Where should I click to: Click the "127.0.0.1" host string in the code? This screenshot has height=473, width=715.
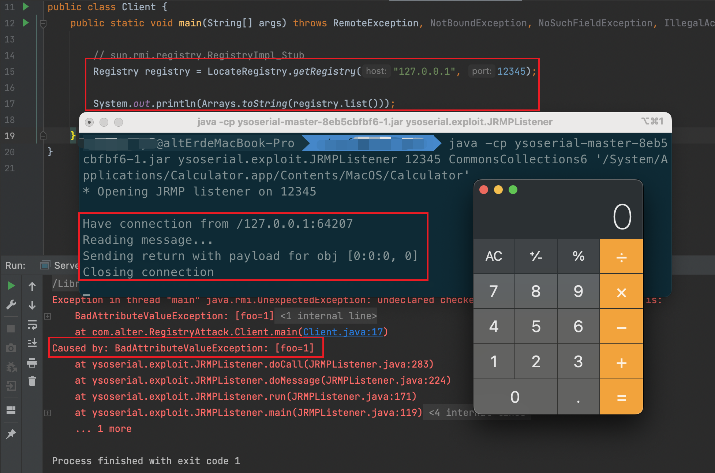tap(424, 71)
